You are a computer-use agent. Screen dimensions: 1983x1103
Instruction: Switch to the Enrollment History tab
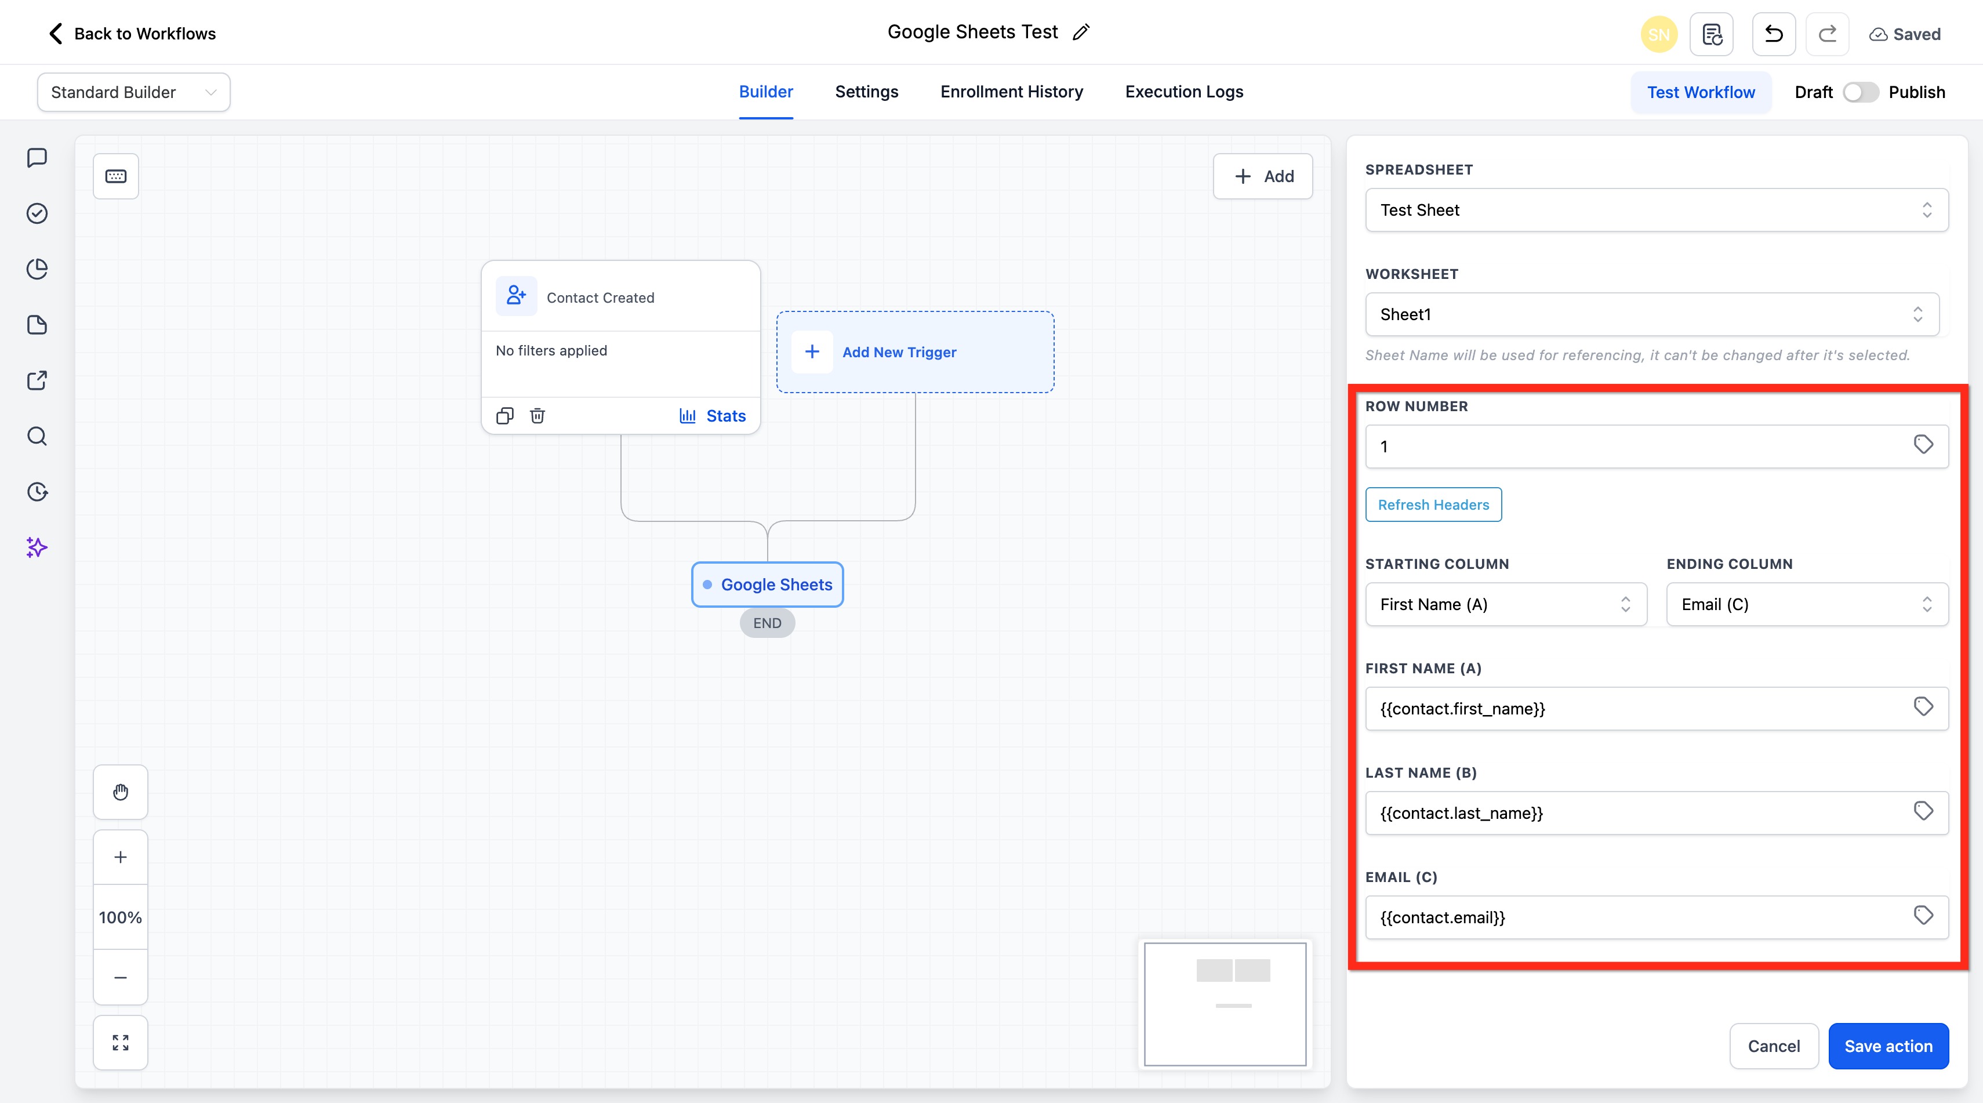tap(1011, 92)
